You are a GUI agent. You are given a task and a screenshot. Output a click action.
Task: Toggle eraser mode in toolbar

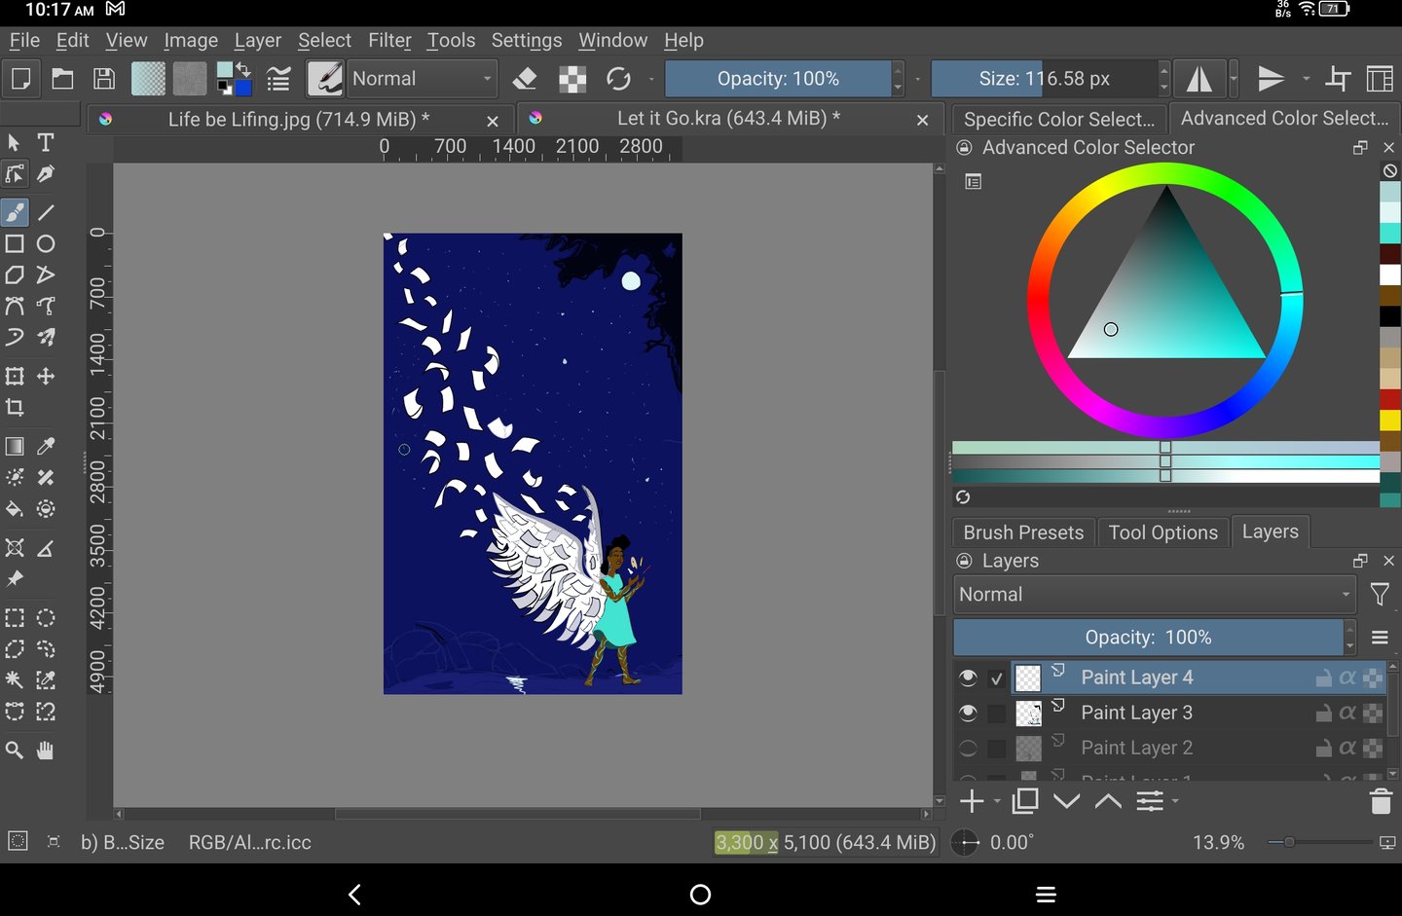(x=525, y=79)
